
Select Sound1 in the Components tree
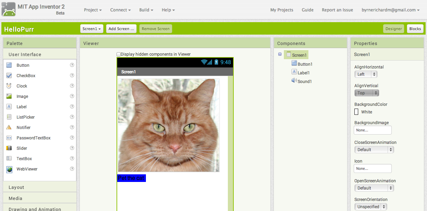[304, 82]
